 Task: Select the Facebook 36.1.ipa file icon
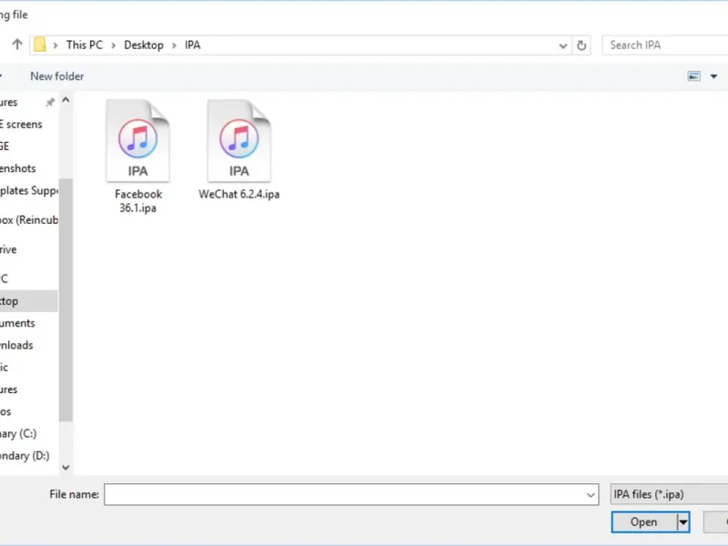point(138,141)
